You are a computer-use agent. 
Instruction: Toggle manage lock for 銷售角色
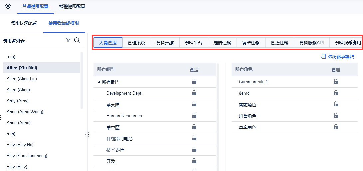pos(336,115)
